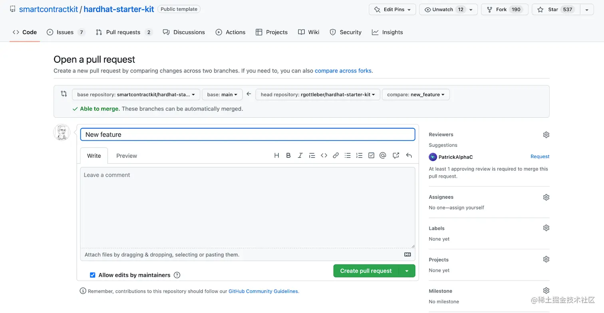The width and height of the screenshot is (604, 313).
Task: Insert code formatting
Action: pyautogui.click(x=324, y=156)
